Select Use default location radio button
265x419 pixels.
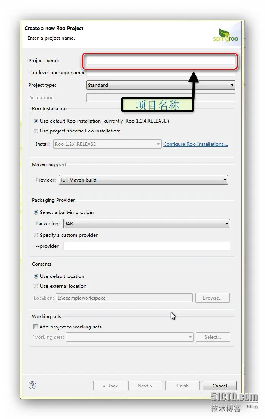(x=36, y=276)
